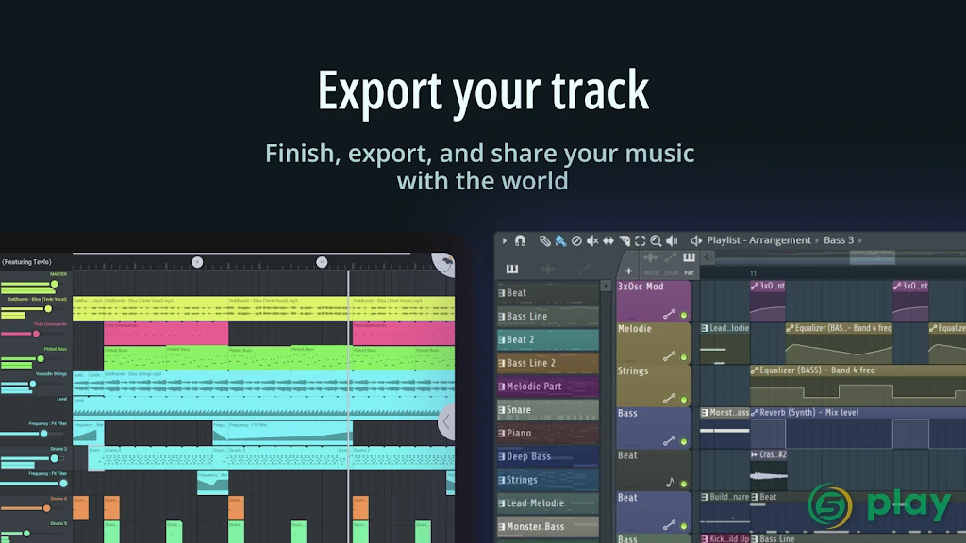Mute the Bass track green light
Screen dimensions: 966x543
[684, 441]
